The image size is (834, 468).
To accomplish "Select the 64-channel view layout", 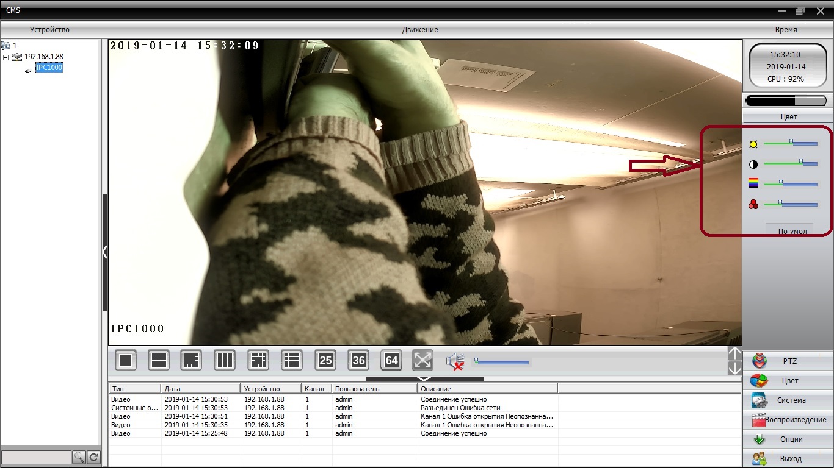I will click(x=391, y=360).
